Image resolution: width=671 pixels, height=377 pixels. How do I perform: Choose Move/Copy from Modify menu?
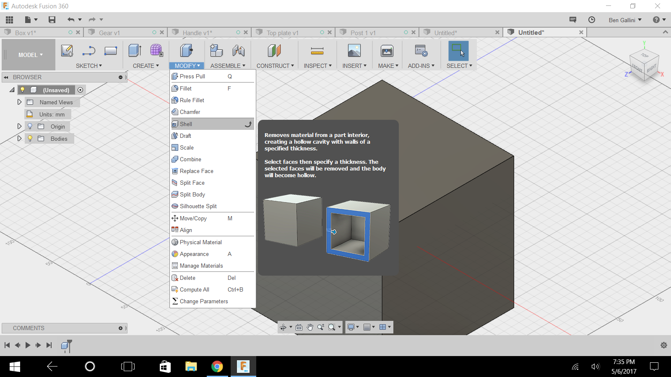click(x=213, y=218)
